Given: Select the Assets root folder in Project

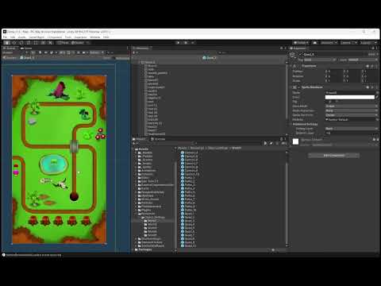Looking at the screenshot, I should point(141,149).
